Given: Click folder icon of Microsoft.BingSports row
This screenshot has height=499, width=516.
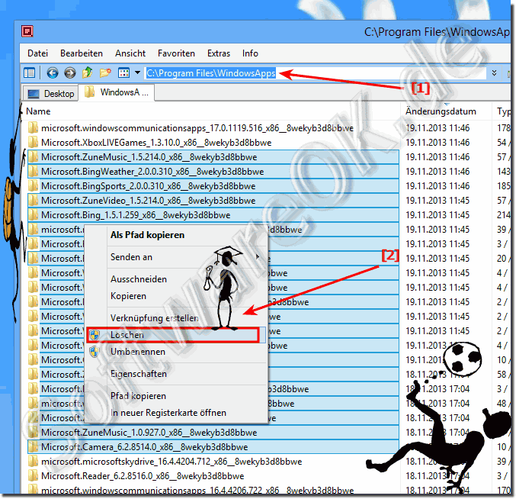Looking at the screenshot, I should 33,185.
